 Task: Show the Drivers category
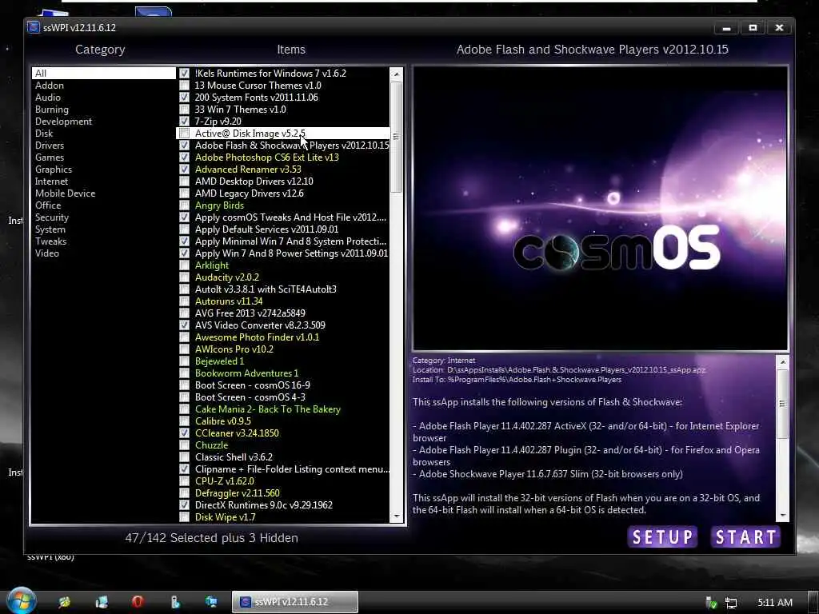[50, 146]
